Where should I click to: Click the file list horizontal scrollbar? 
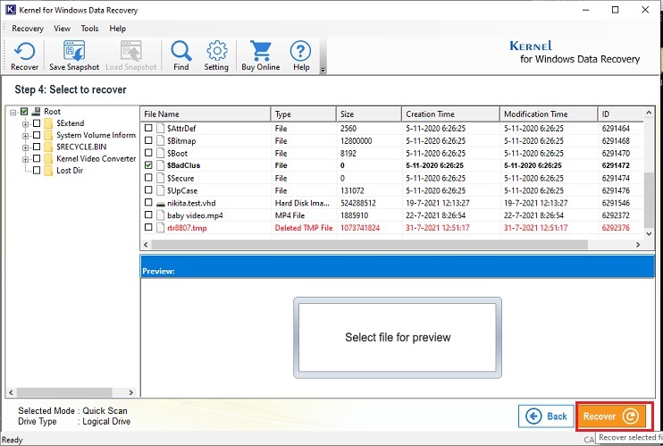tap(370, 245)
